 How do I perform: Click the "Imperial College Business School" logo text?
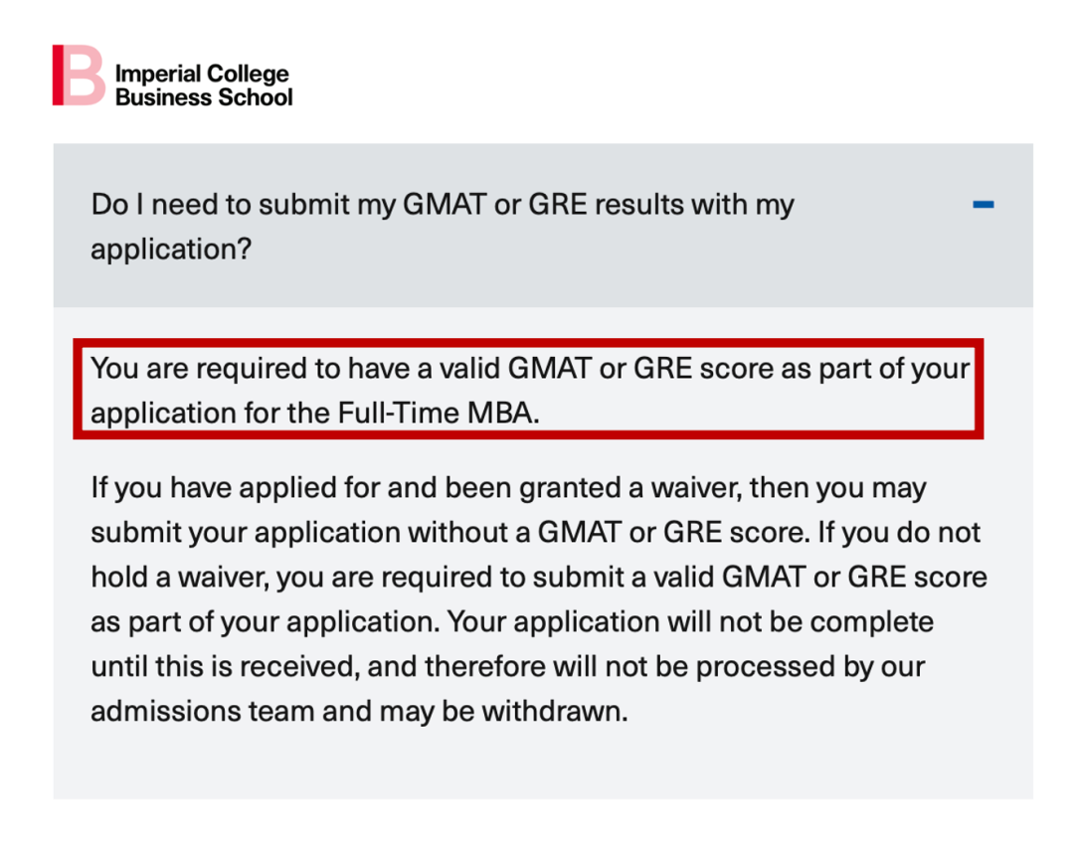(x=203, y=85)
